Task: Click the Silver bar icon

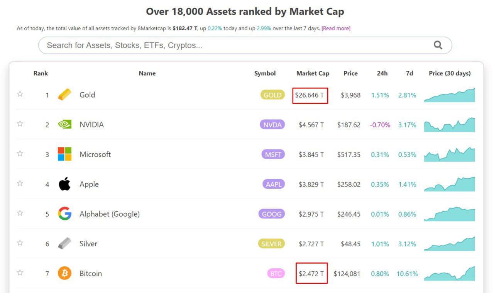Action: (64, 244)
